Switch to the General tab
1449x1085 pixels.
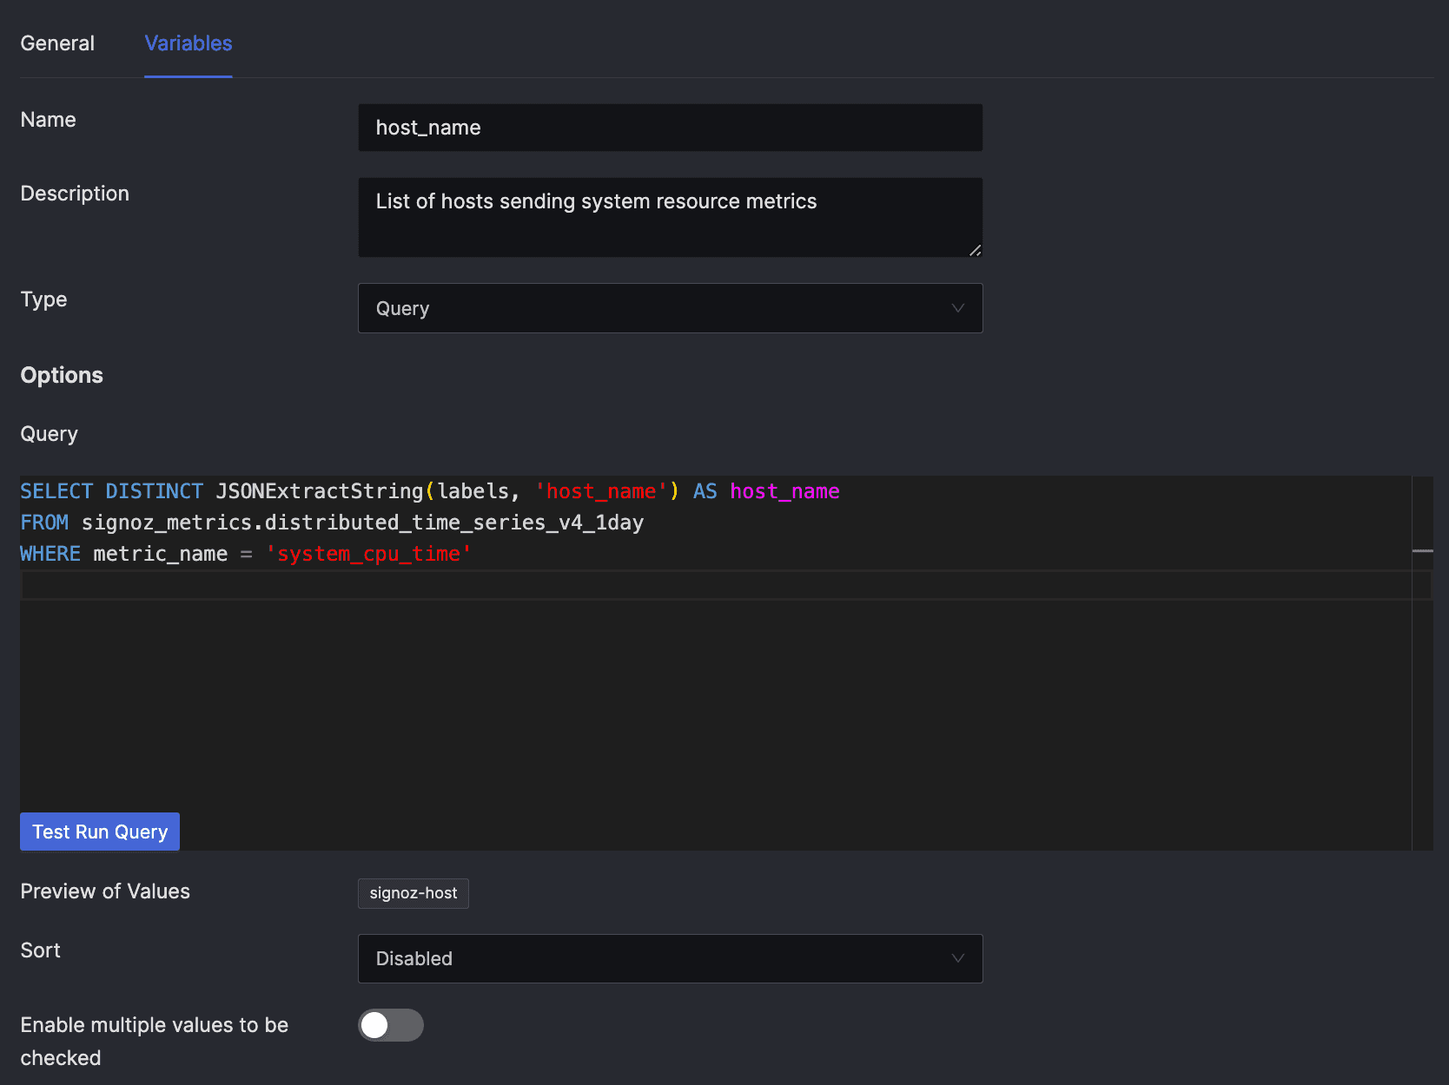pyautogui.click(x=57, y=43)
